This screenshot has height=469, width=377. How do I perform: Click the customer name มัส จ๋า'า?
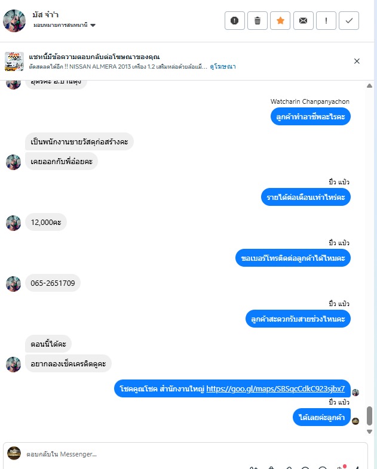[45, 15]
